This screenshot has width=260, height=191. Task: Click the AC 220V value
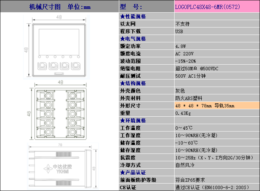pyautogui.click(x=184, y=54)
